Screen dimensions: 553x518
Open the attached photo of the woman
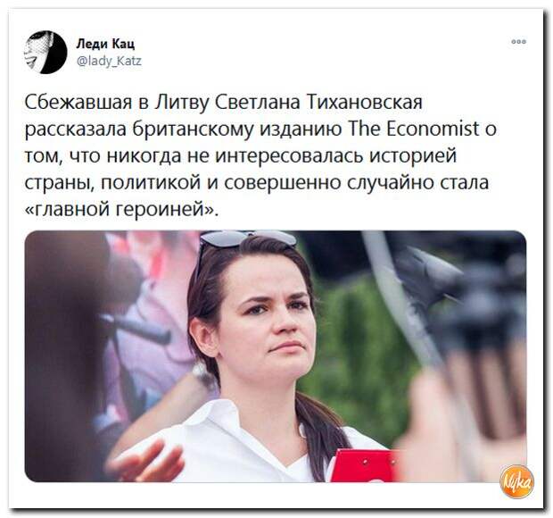275,356
